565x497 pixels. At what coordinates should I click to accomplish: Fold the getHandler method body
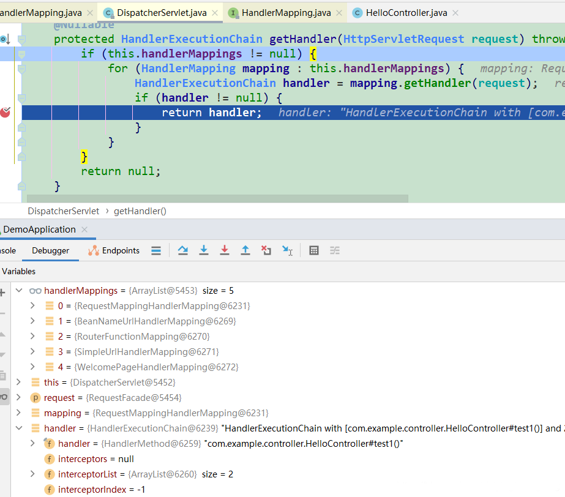[x=21, y=39]
